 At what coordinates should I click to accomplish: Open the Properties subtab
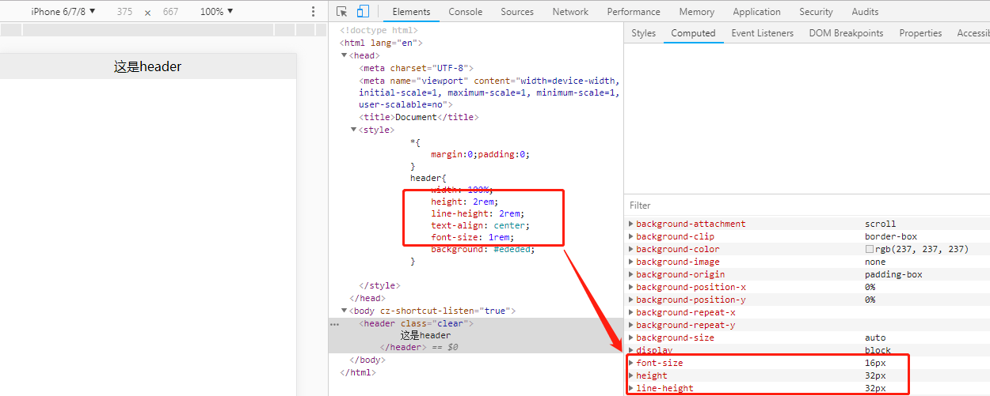[920, 33]
